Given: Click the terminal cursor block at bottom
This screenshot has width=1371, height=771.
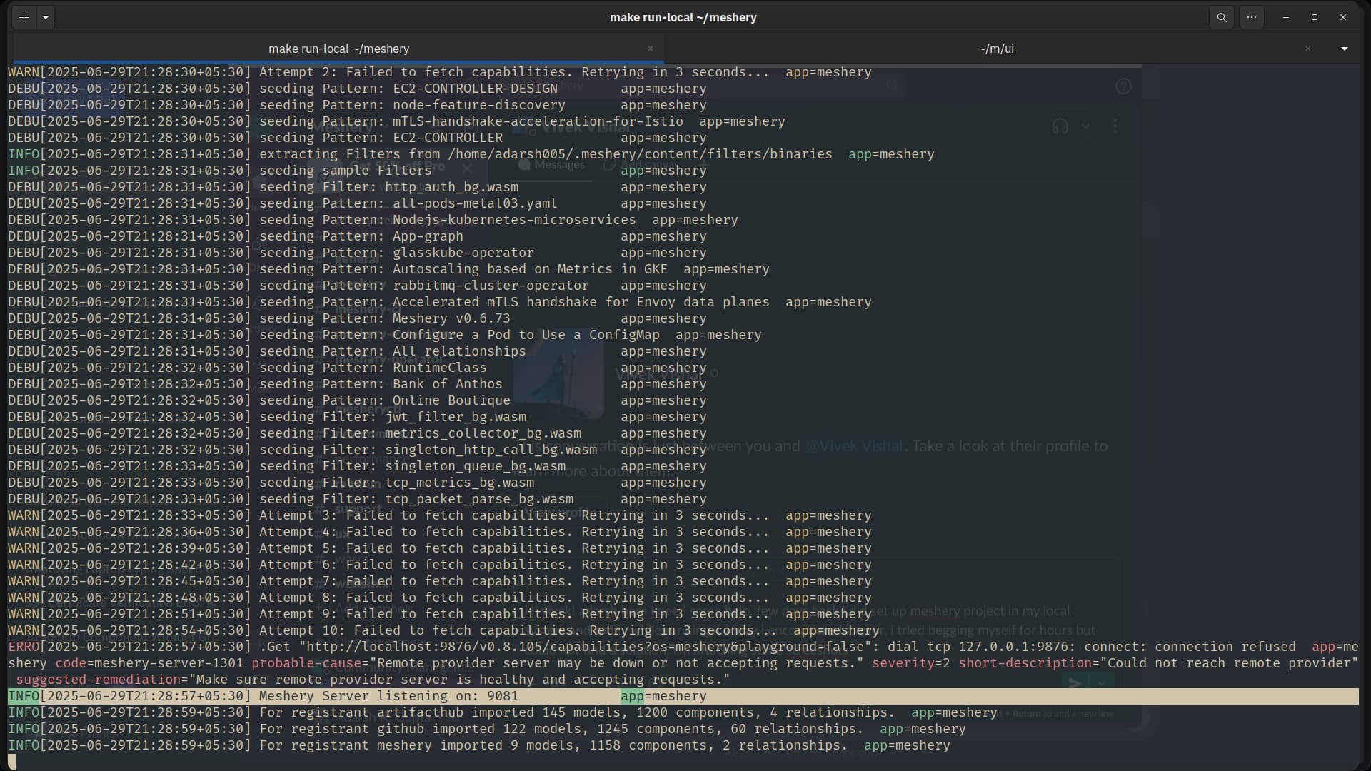Looking at the screenshot, I should coord(11,762).
